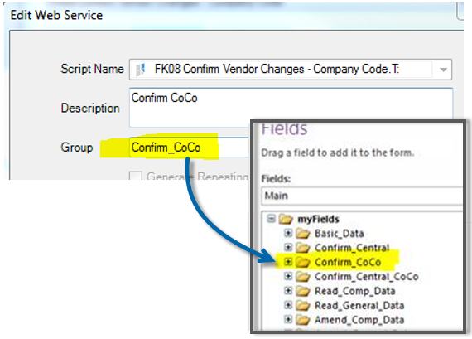Screen dimensions: 472x339
Task: Open the Main fields selector box
Action: (362, 196)
